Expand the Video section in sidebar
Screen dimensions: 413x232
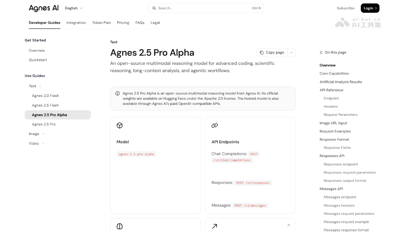pyautogui.click(x=43, y=144)
